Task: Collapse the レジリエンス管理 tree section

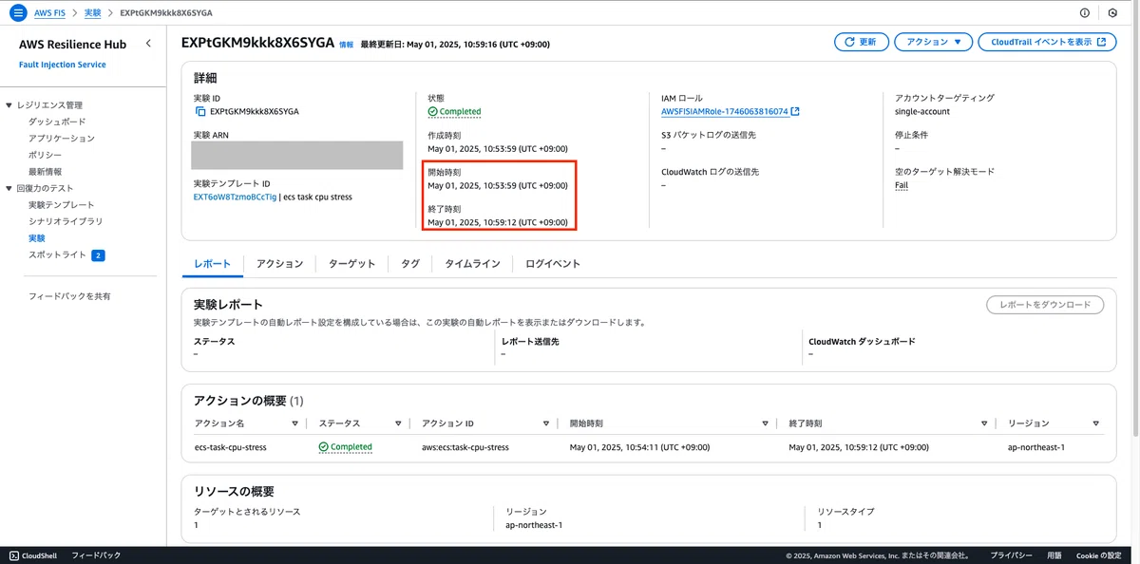Action: (x=9, y=105)
